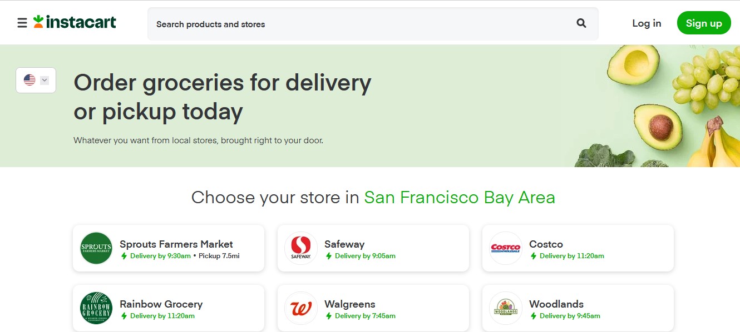Select the Sprouts Farmers Market store logo
Image resolution: width=740 pixels, height=332 pixels.
95,248
